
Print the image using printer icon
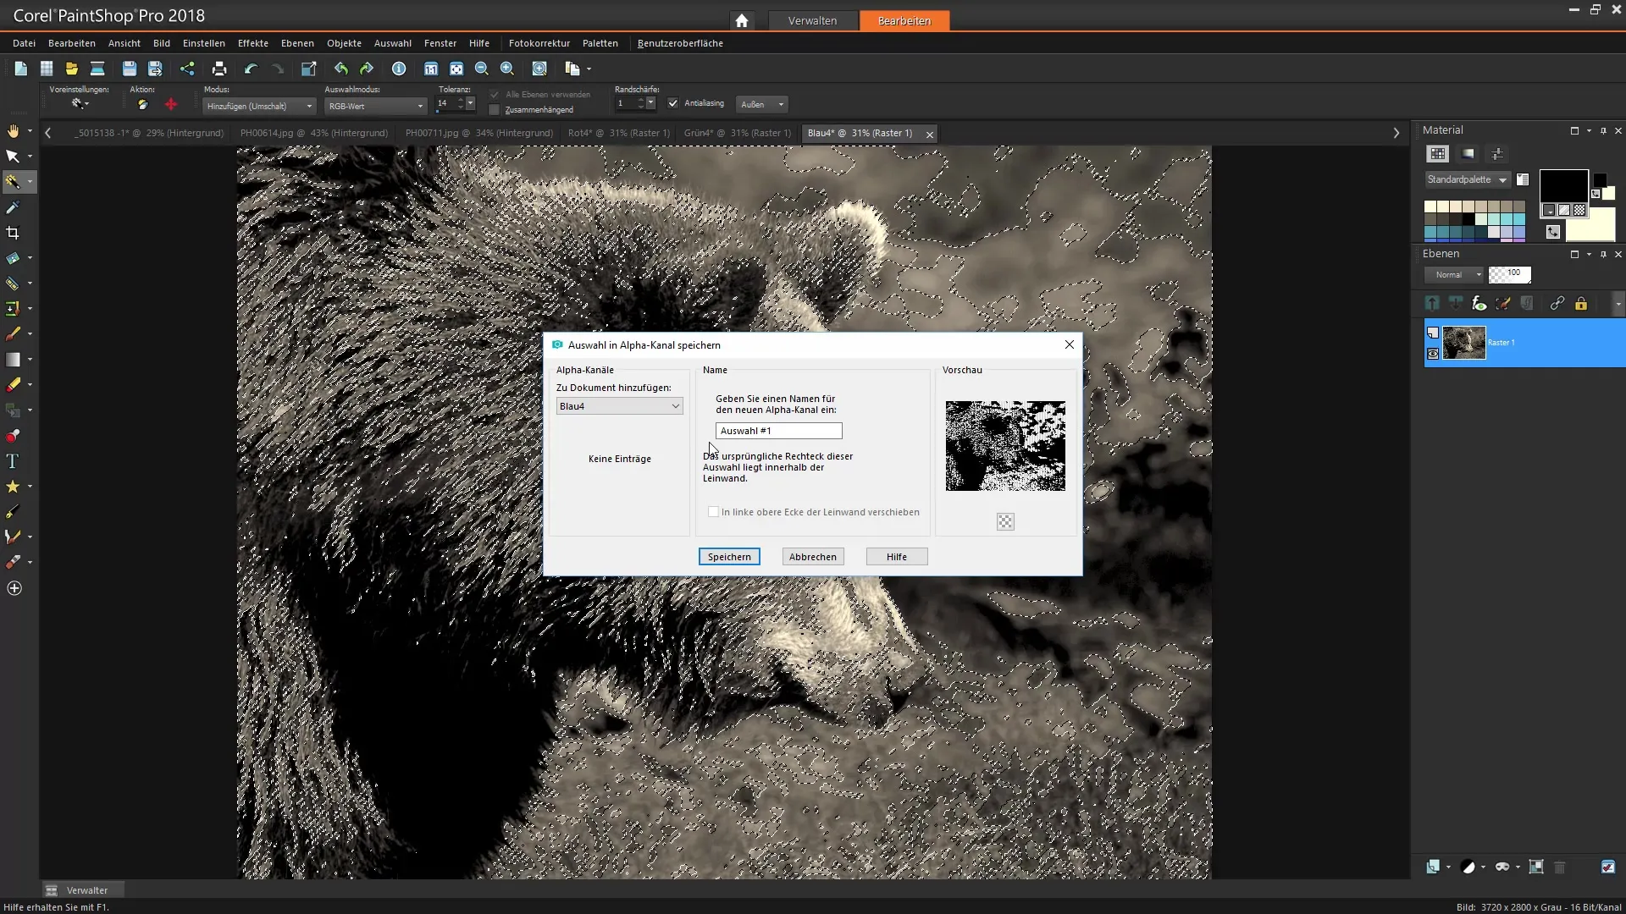(x=219, y=69)
